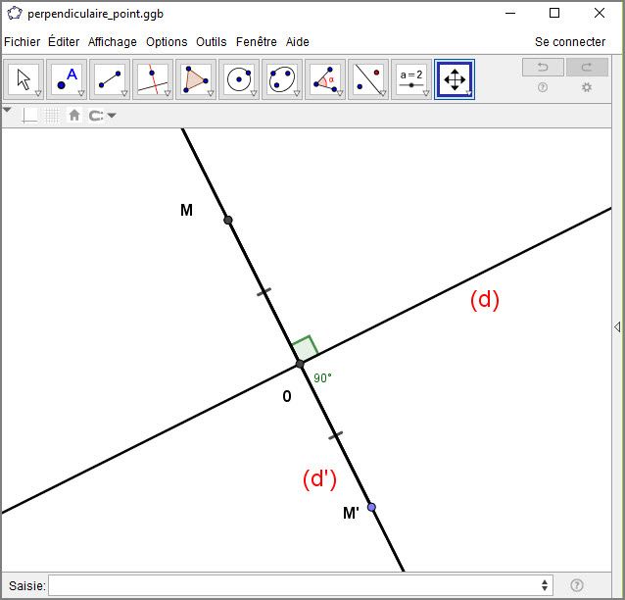Screen dimensions: 625x600
Task: Click the M point label
Action: tap(186, 210)
